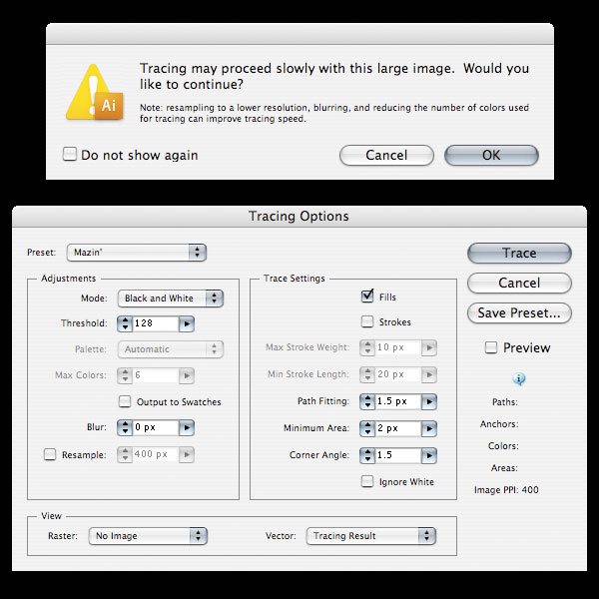Viewport: 599px width, 599px height.
Task: Cancel the Tracing Options dialog
Action: pos(519,284)
